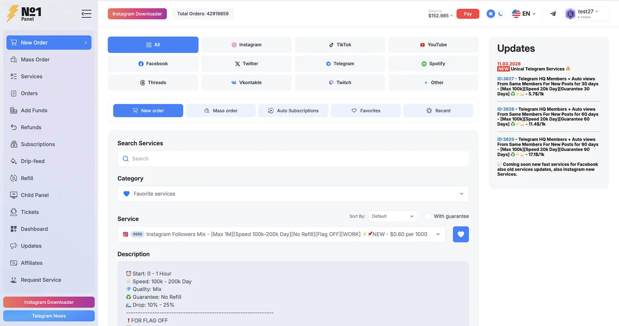
Task: Open the Service selection dropdown
Action: point(281,234)
